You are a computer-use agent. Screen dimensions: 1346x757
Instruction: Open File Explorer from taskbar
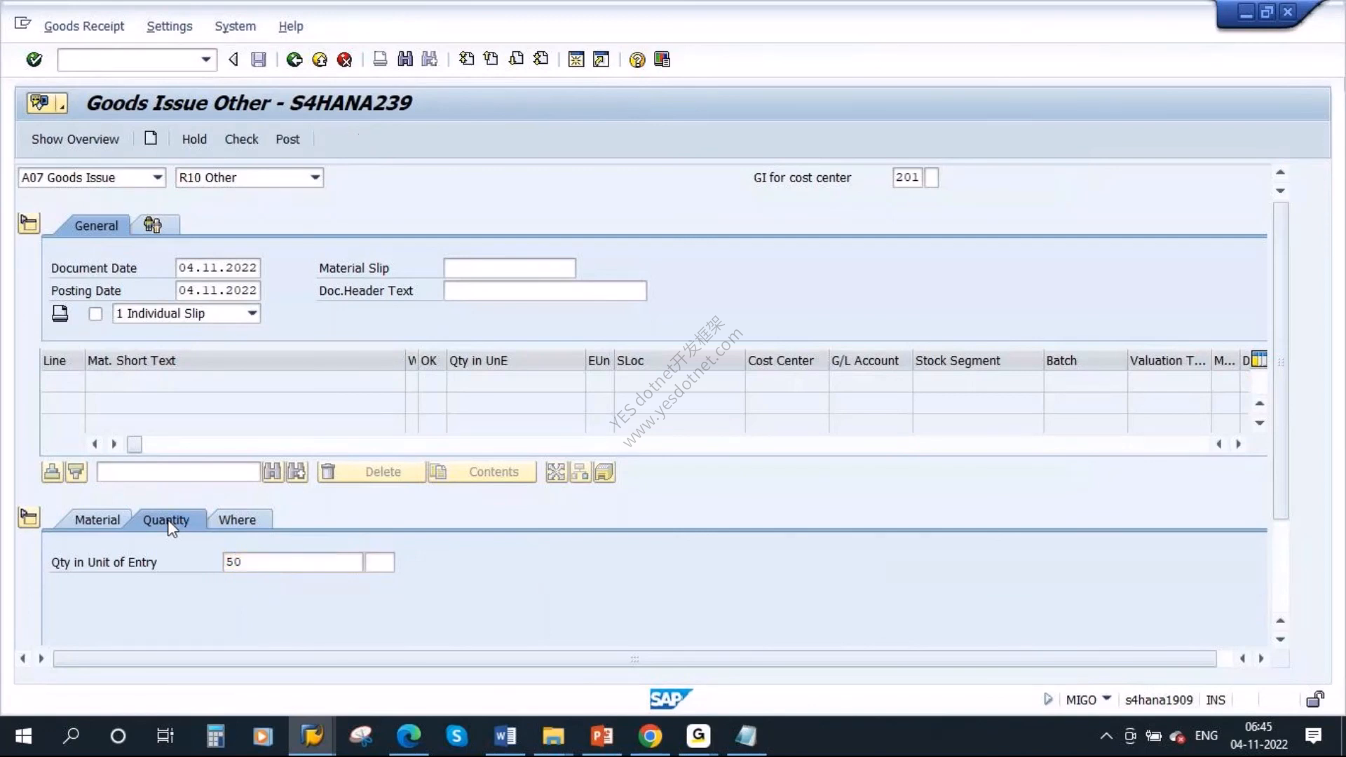553,736
